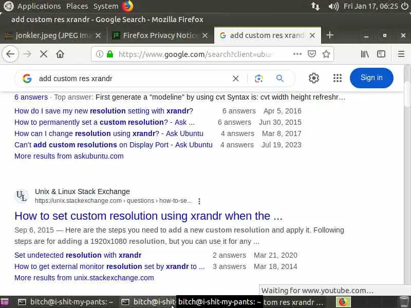Click the 'Jul 19, 2023' date text
This screenshot has width=411, height=308.
coord(282,145)
